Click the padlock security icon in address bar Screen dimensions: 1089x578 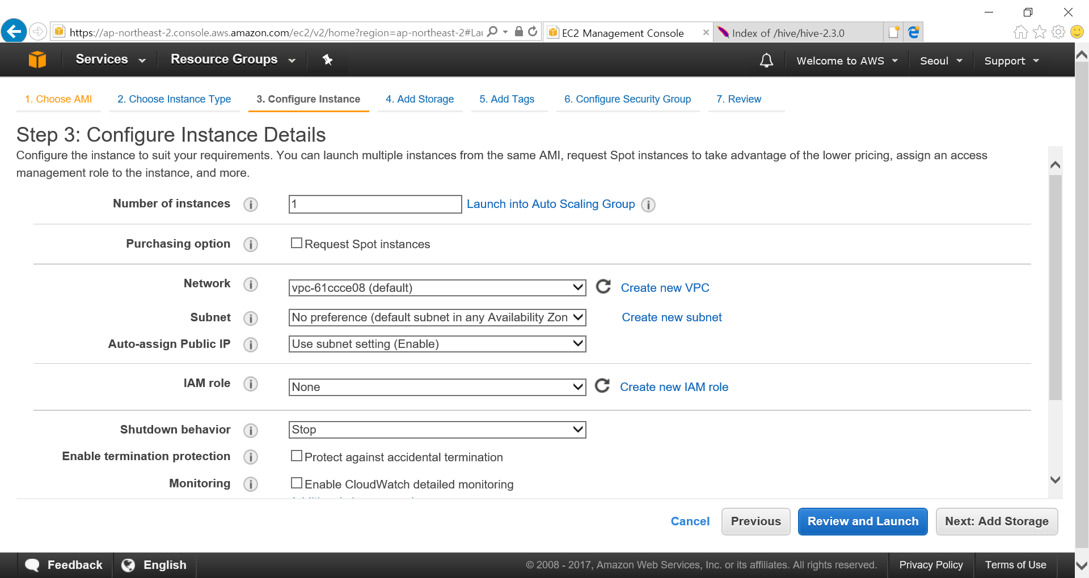(x=518, y=32)
